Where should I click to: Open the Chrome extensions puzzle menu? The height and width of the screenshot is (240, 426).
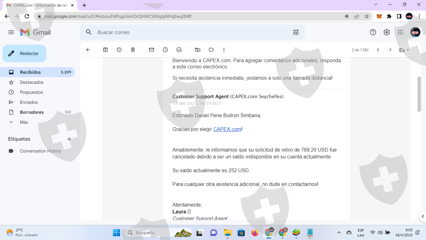pyautogui.click(x=389, y=16)
